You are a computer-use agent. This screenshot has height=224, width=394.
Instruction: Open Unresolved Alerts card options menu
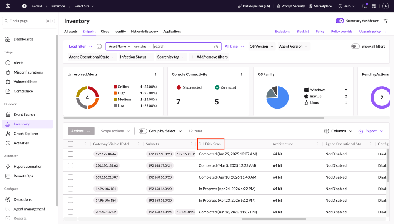(155, 74)
